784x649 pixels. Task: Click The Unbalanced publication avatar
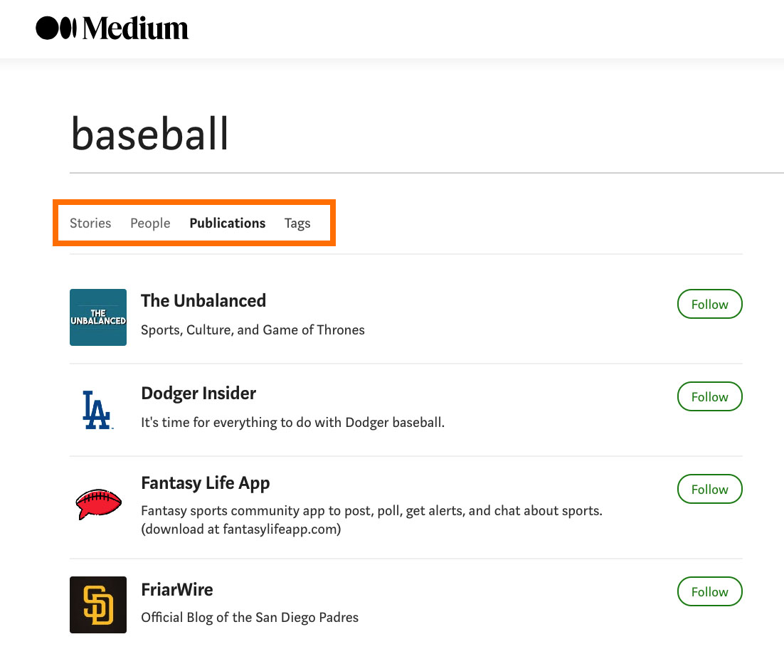98,317
